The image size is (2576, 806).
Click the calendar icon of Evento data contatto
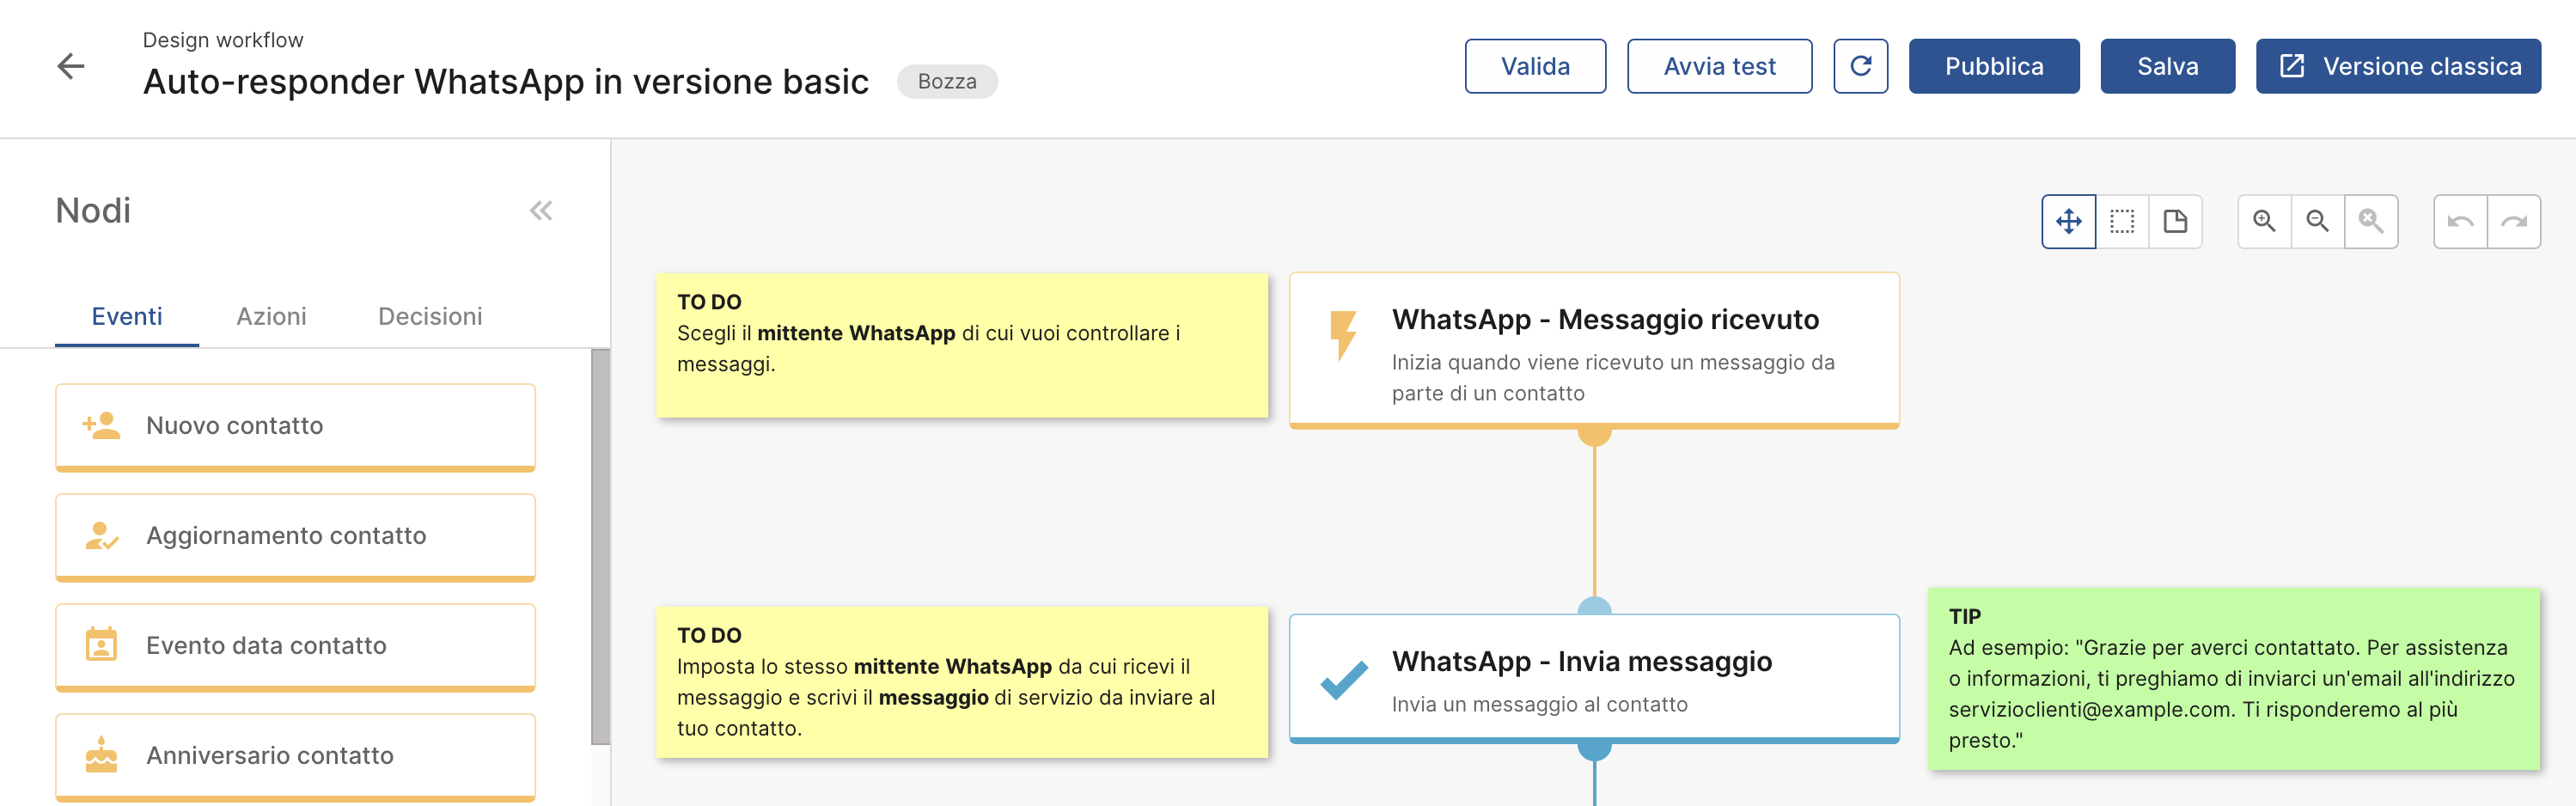coord(101,645)
